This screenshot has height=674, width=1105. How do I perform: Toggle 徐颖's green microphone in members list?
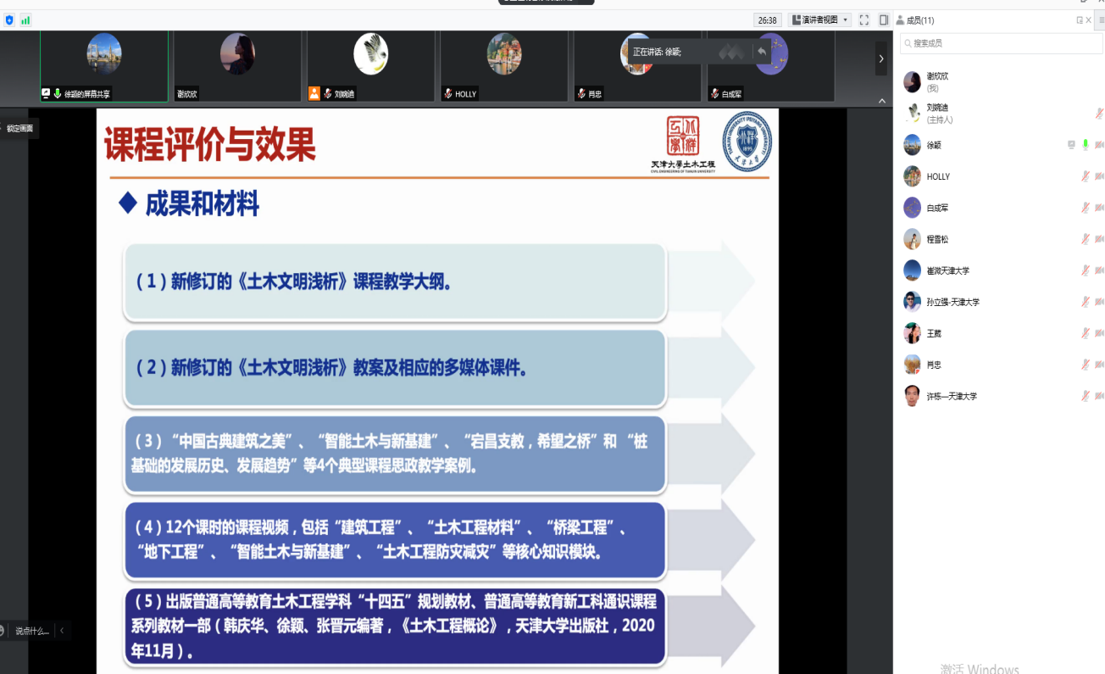[1086, 145]
